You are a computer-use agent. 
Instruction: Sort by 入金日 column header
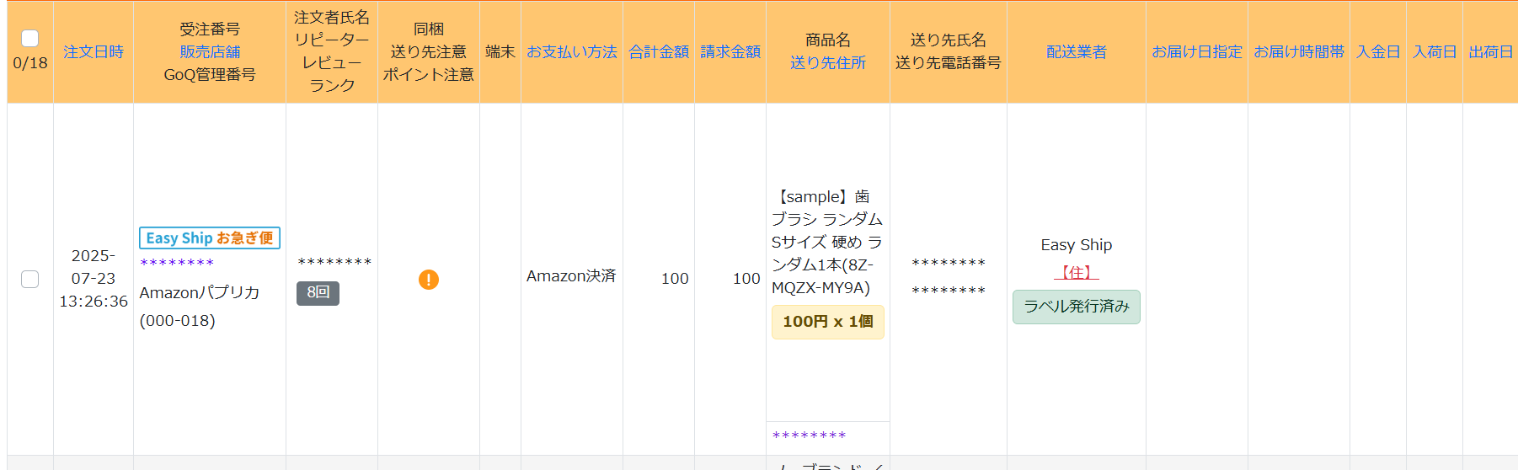coord(1378,52)
